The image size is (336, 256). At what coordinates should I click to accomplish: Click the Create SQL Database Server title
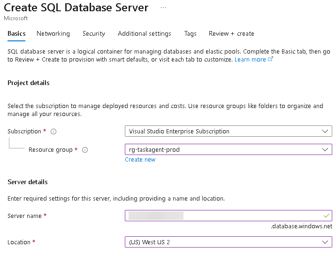pyautogui.click(x=76, y=8)
